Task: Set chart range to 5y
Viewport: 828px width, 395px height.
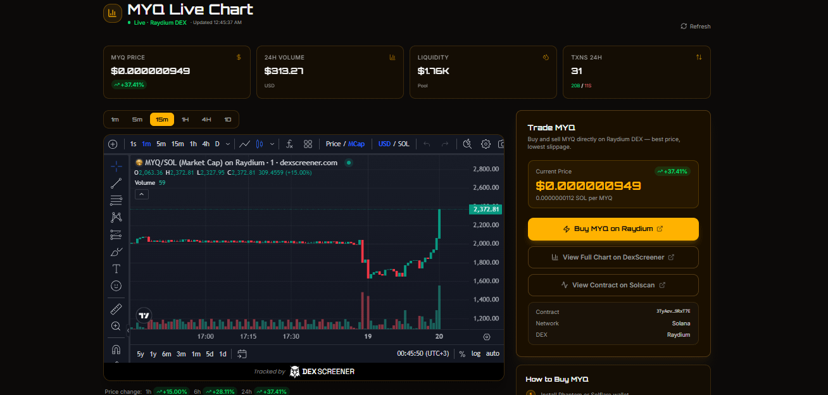Action: [x=141, y=354]
